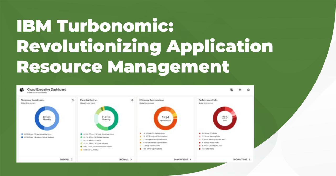Viewport: 336px width, 176px height.
Task: Open Show Actions under Performance Risks
Action: (x=240, y=159)
